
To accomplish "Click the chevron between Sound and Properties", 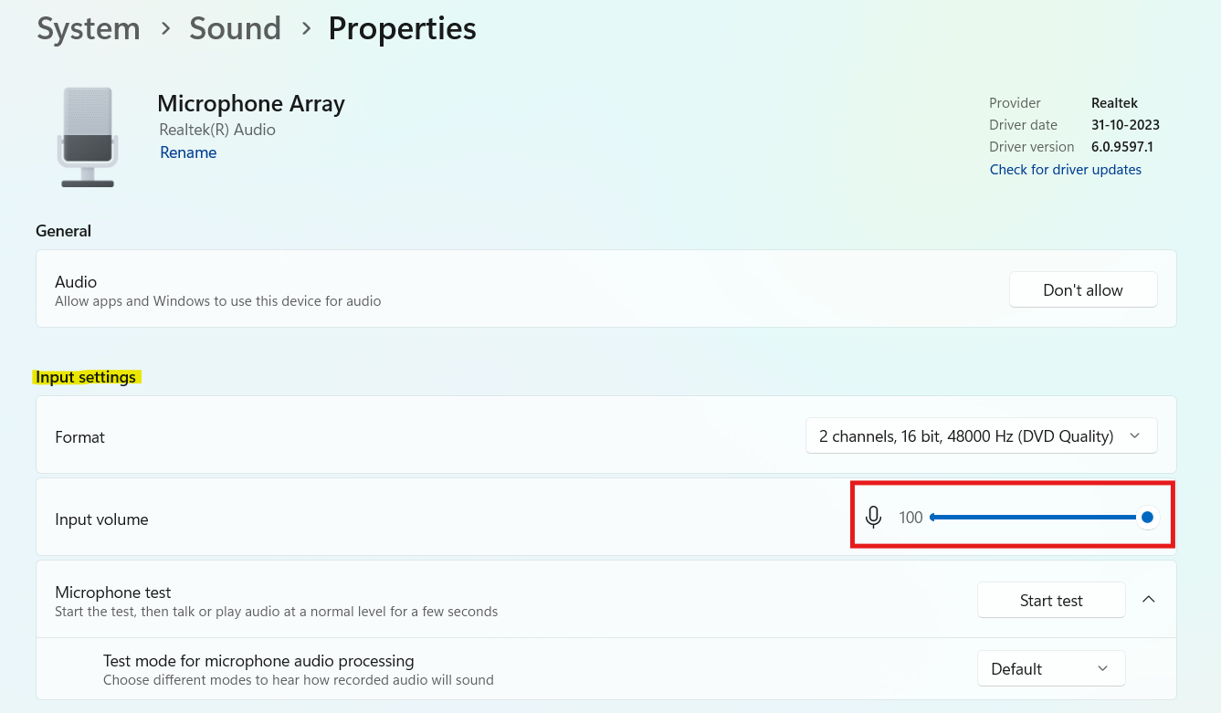I will [x=304, y=28].
